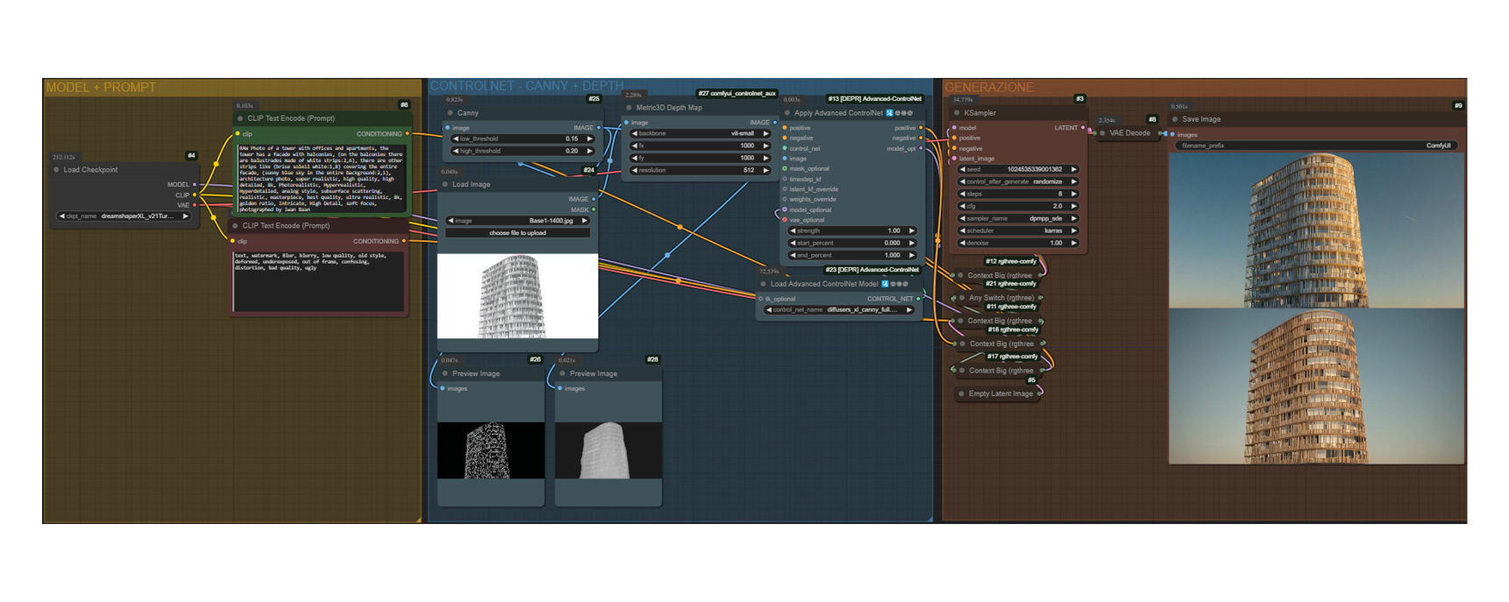Click the lower generated tower image
The width and height of the screenshot is (1509, 602).
point(1315,386)
